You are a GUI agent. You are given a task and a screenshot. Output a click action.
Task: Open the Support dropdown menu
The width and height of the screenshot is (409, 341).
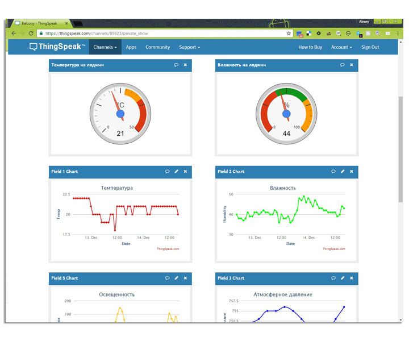[189, 47]
